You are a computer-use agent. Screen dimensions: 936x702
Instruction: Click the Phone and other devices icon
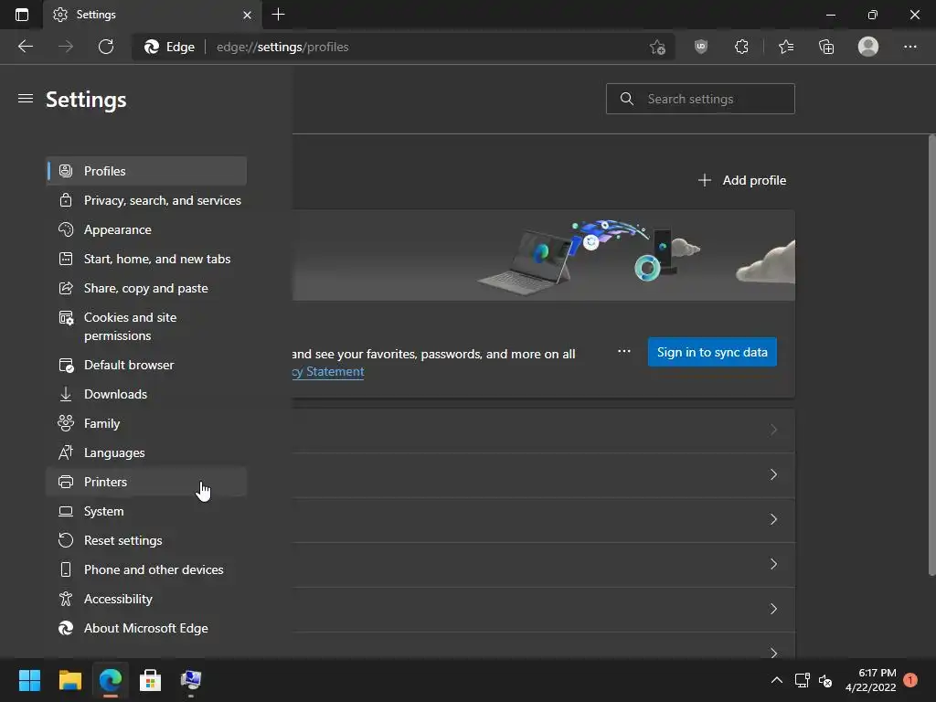66,569
